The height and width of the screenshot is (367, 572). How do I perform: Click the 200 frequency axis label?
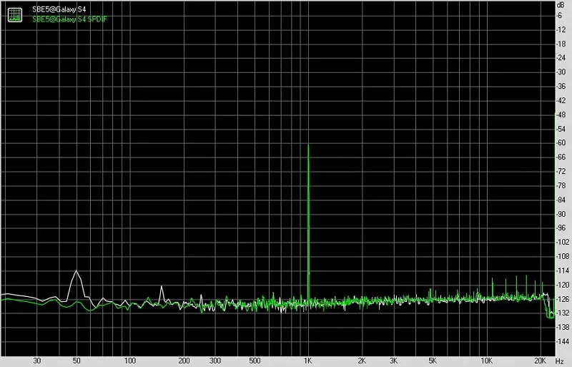pos(184,361)
